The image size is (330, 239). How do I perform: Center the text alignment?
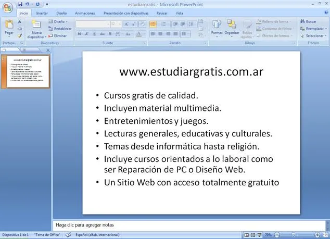160,34
